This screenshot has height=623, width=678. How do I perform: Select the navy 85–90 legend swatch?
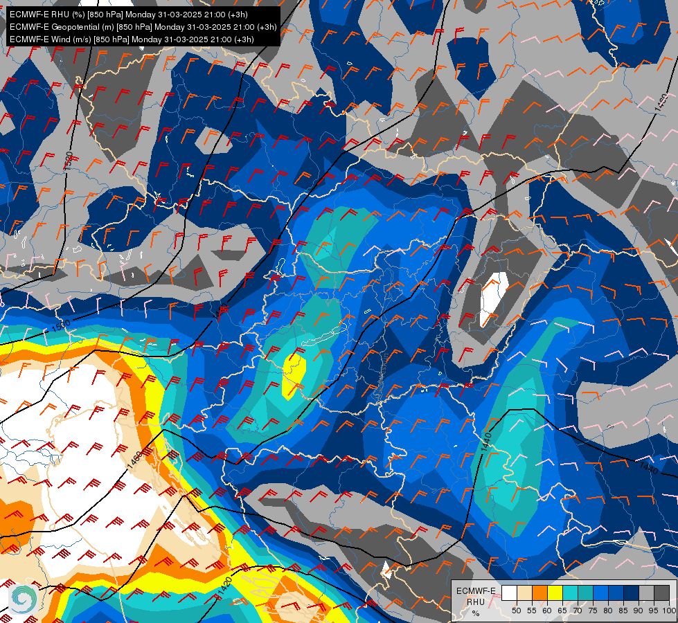point(632,593)
